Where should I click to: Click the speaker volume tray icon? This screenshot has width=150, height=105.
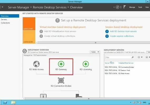(140, 102)
